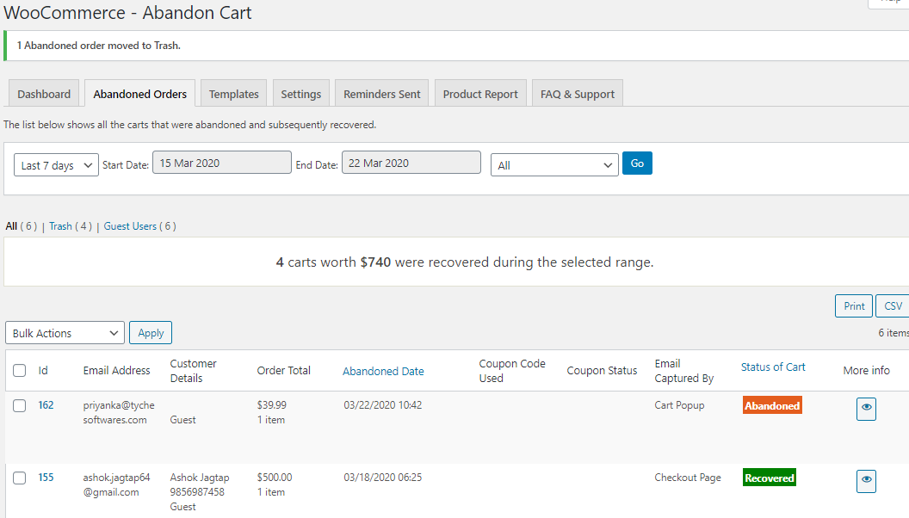Click the Coupon Status column header
This screenshot has width=909, height=518.
point(602,370)
